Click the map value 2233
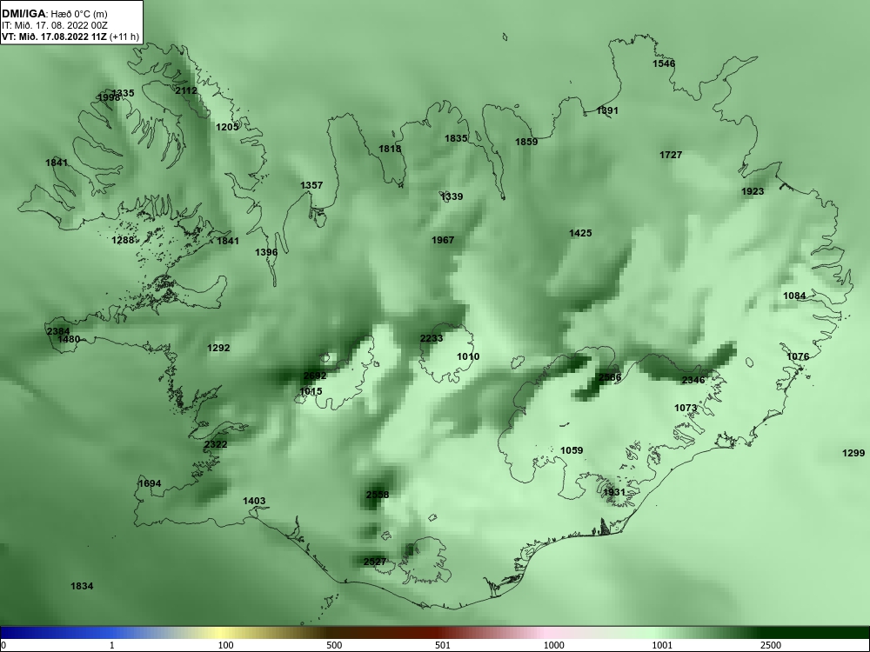 (432, 339)
